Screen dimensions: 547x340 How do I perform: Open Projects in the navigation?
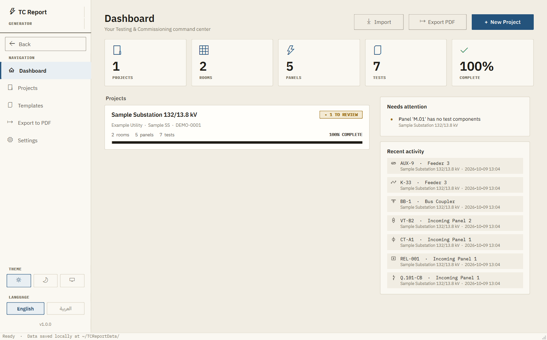tap(46, 88)
